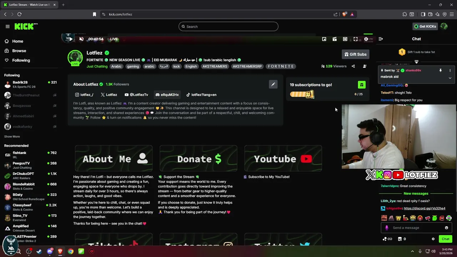
Task: Open Classybeef recommended channel
Action: tap(30, 207)
